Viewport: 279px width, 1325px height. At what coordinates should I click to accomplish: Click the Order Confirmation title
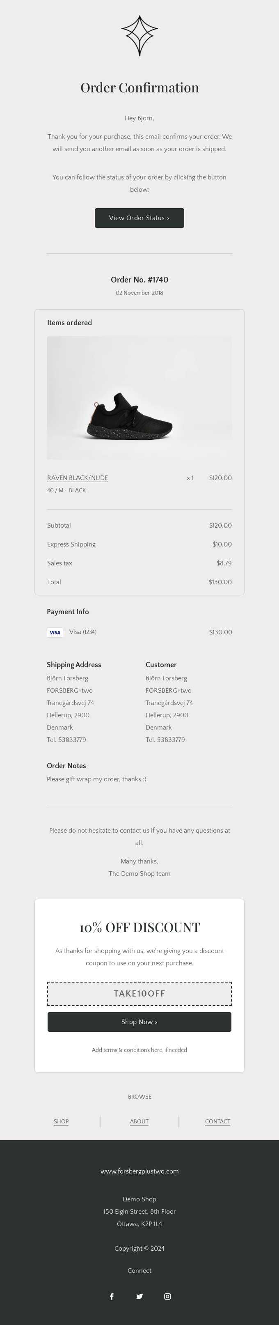[139, 87]
